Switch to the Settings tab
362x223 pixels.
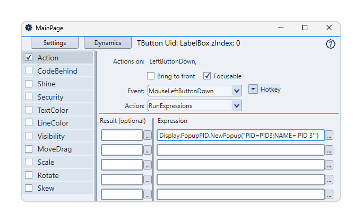pyautogui.click(x=55, y=43)
